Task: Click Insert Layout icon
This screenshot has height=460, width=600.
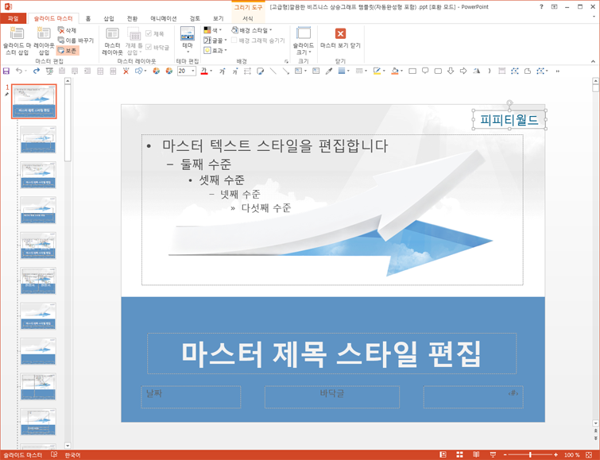Action: pos(44,41)
